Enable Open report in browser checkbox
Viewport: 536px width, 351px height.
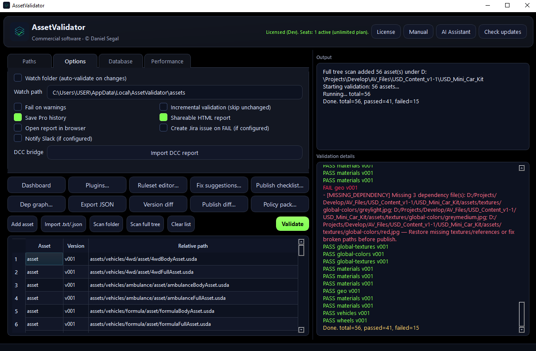[18, 128]
